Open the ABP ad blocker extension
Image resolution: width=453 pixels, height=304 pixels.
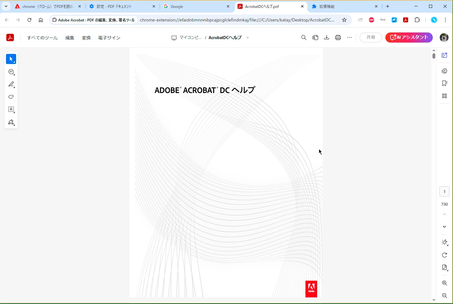point(371,20)
